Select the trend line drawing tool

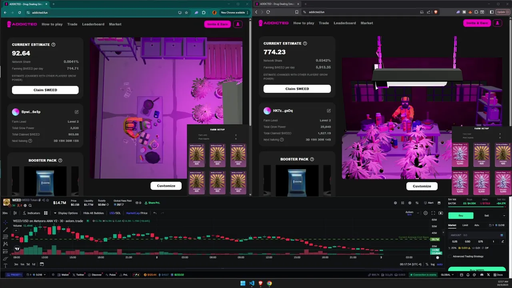(5, 230)
